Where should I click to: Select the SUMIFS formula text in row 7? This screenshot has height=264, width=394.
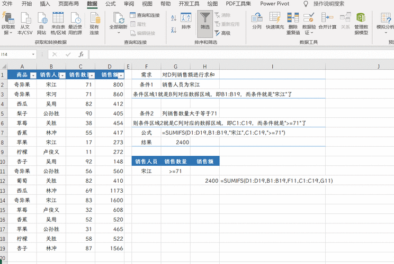click(223, 133)
